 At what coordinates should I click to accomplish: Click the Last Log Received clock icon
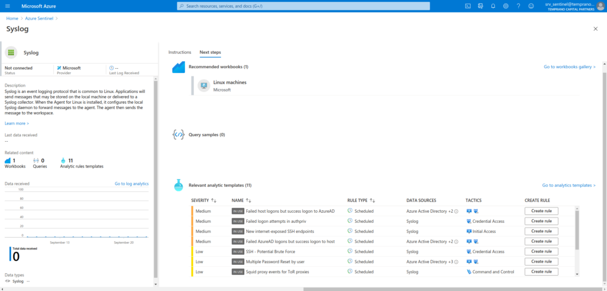pyautogui.click(x=111, y=68)
